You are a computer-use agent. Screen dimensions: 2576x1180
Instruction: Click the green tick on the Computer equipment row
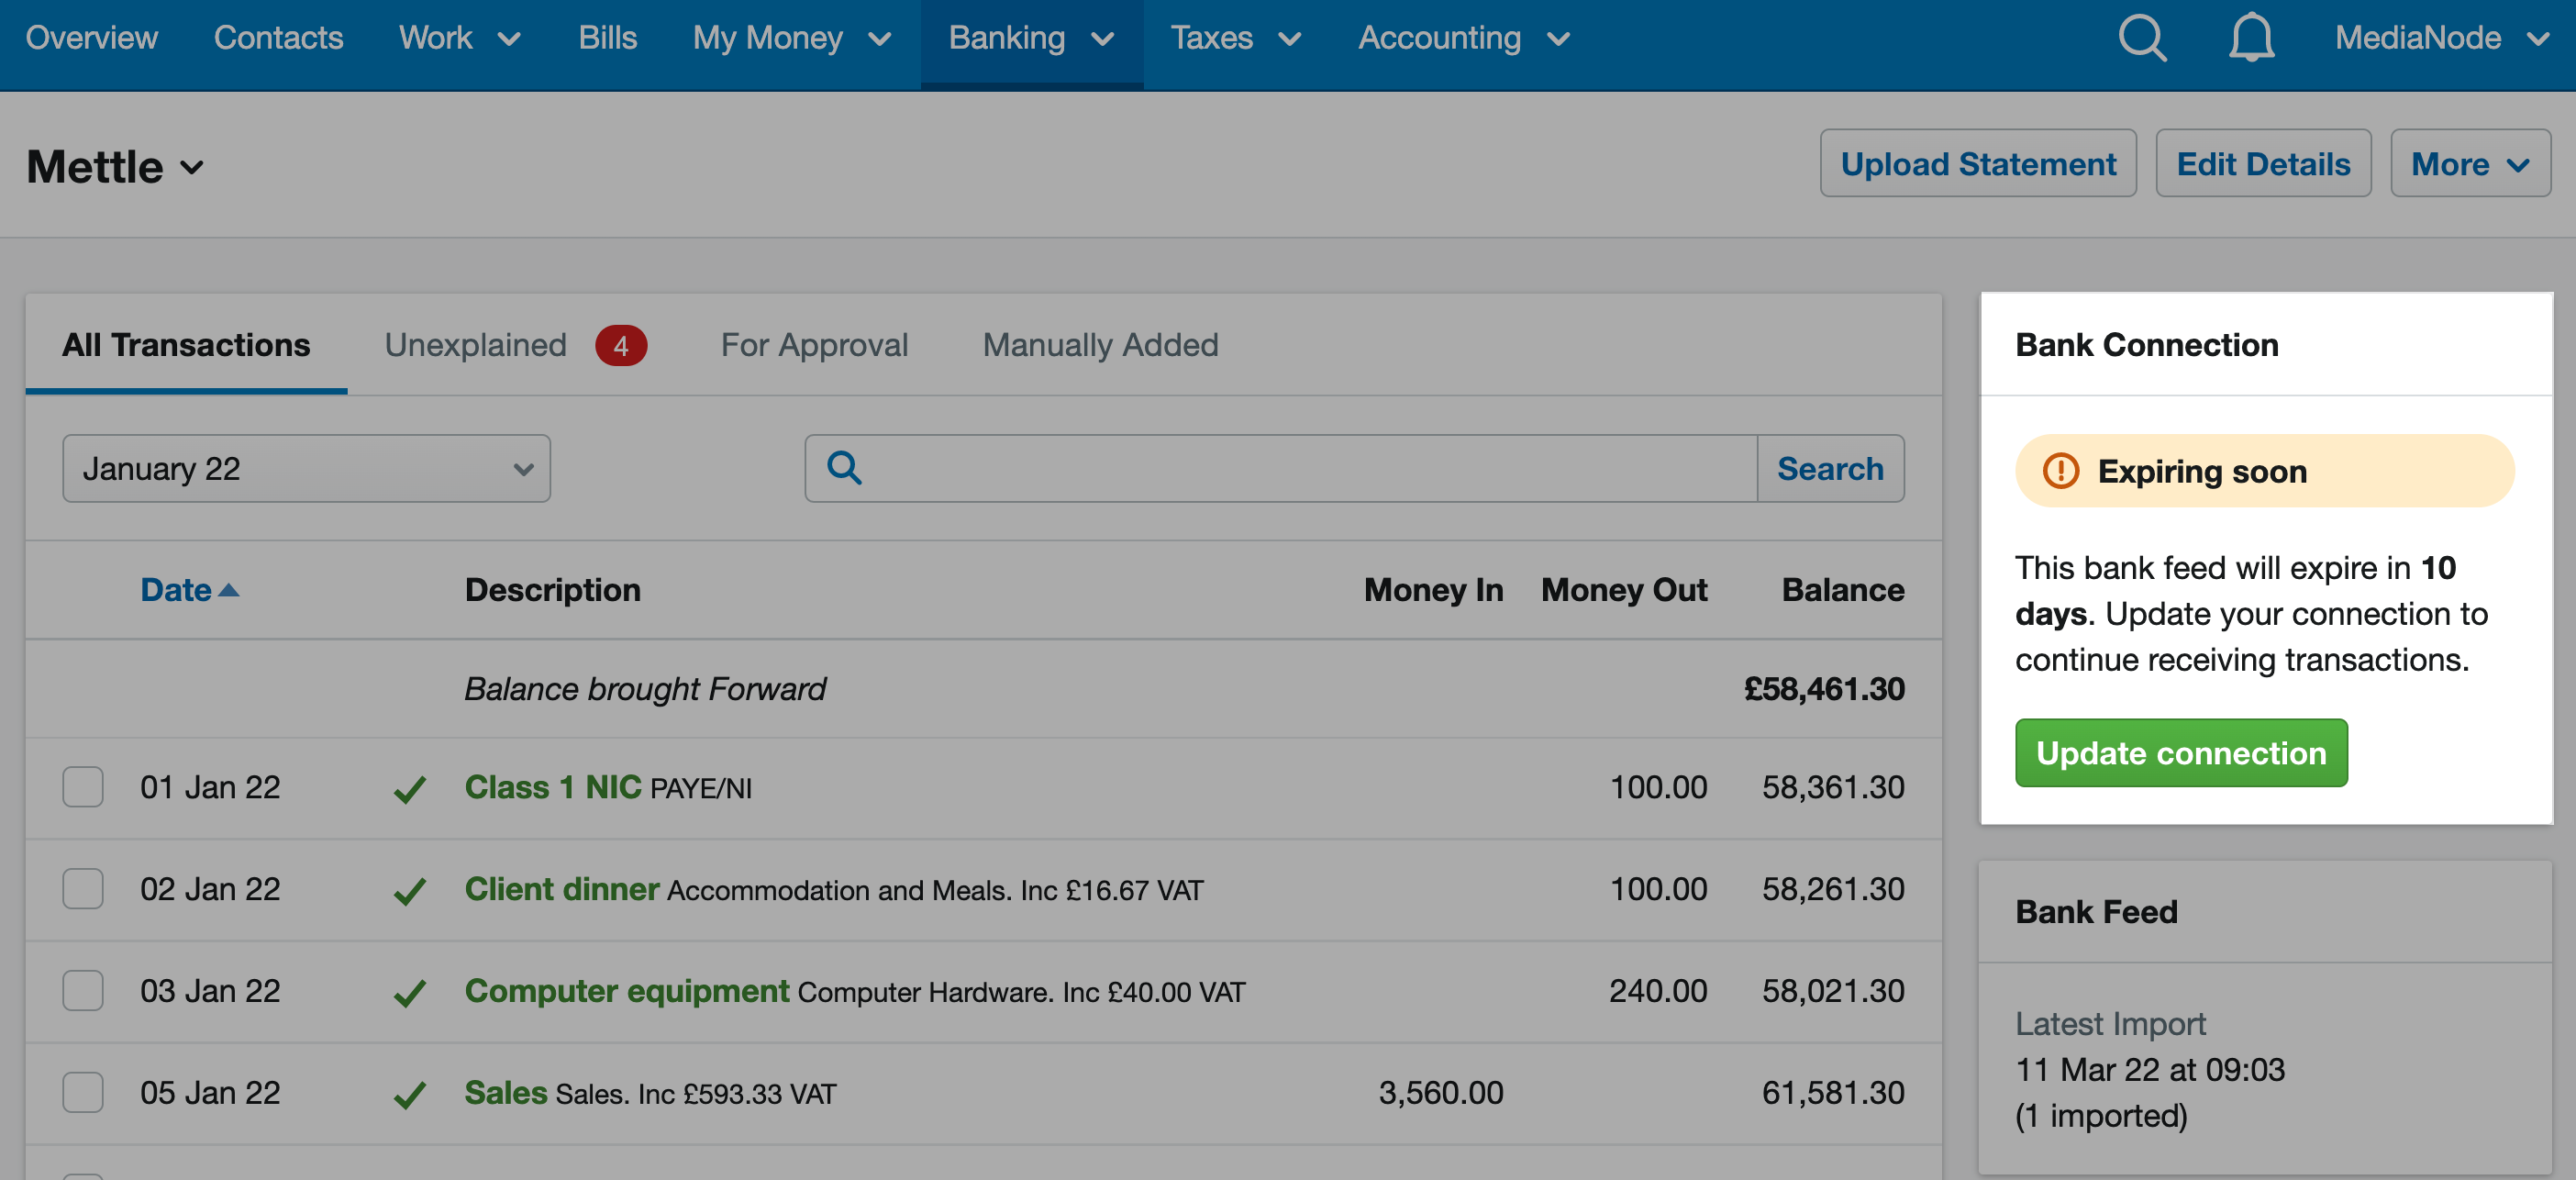click(409, 993)
